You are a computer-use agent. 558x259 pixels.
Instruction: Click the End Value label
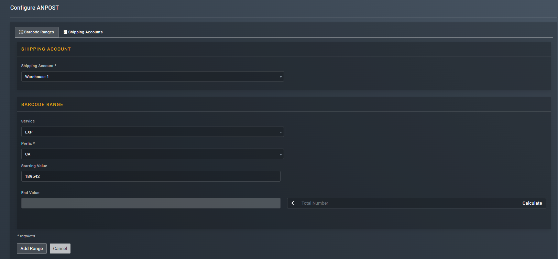(x=30, y=193)
